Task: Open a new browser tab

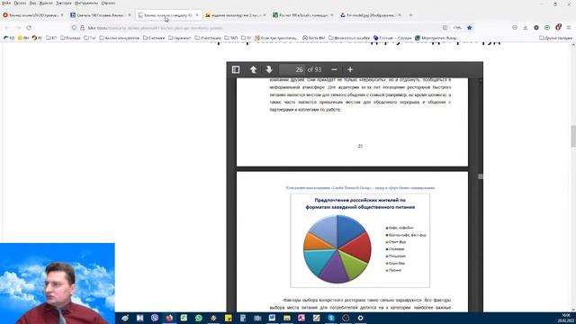Action: pyautogui.click(x=410, y=15)
